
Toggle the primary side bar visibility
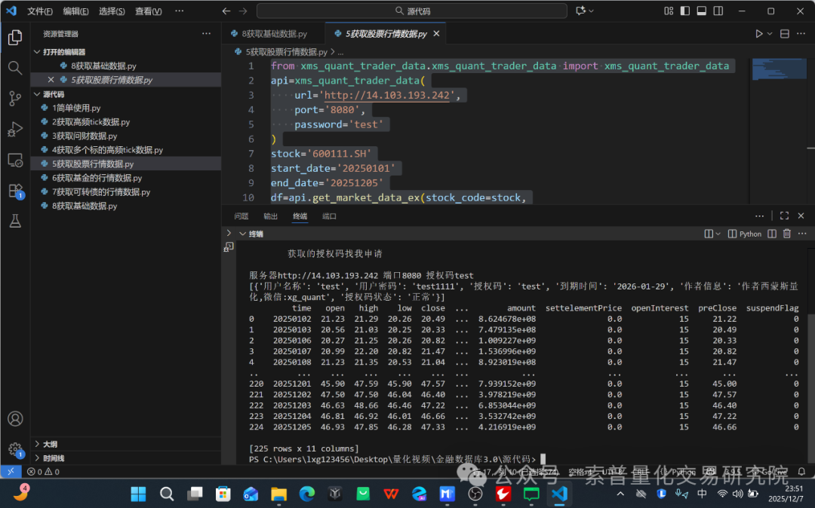(685, 11)
